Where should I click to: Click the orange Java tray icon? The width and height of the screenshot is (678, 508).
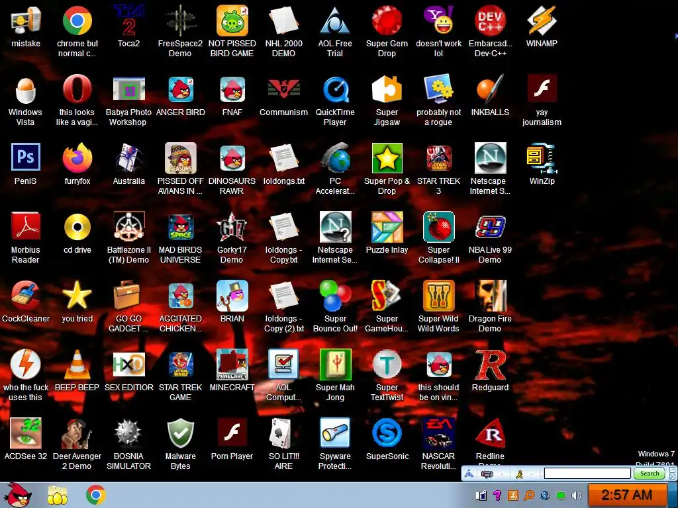(x=513, y=495)
